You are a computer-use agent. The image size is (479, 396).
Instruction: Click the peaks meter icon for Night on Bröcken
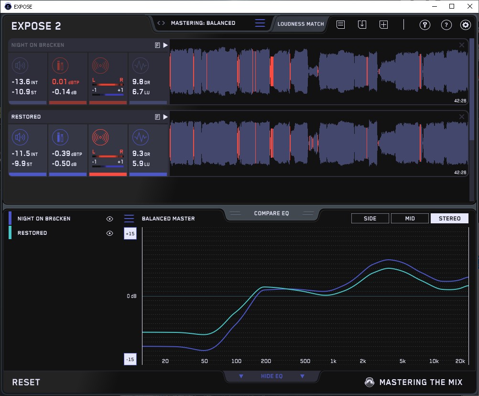[x=60, y=66]
